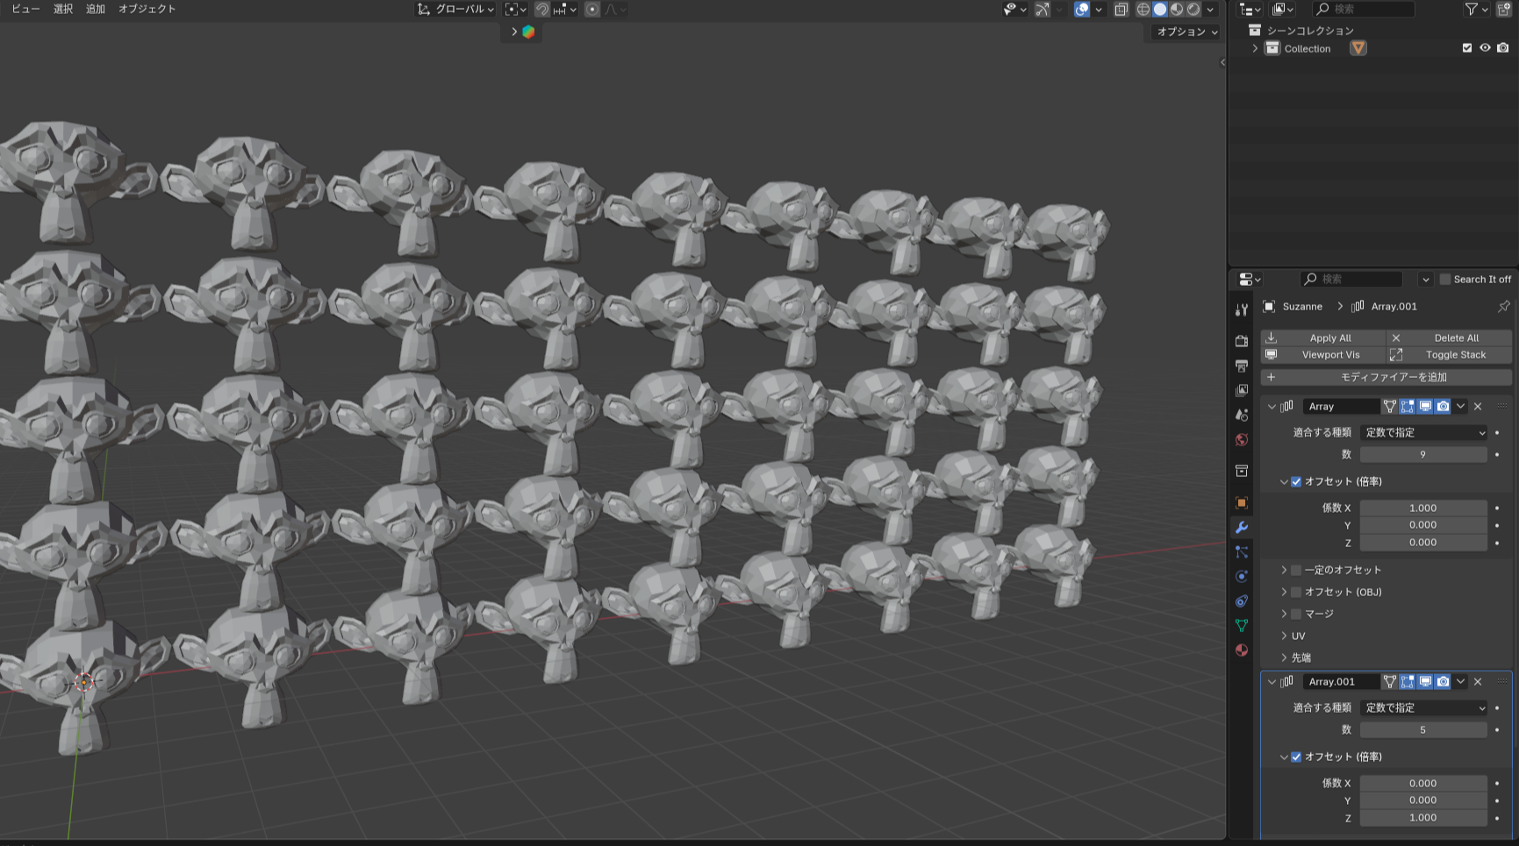The width and height of the screenshot is (1519, 846).
Task: Toggle Array modifier render display
Action: pos(1443,406)
